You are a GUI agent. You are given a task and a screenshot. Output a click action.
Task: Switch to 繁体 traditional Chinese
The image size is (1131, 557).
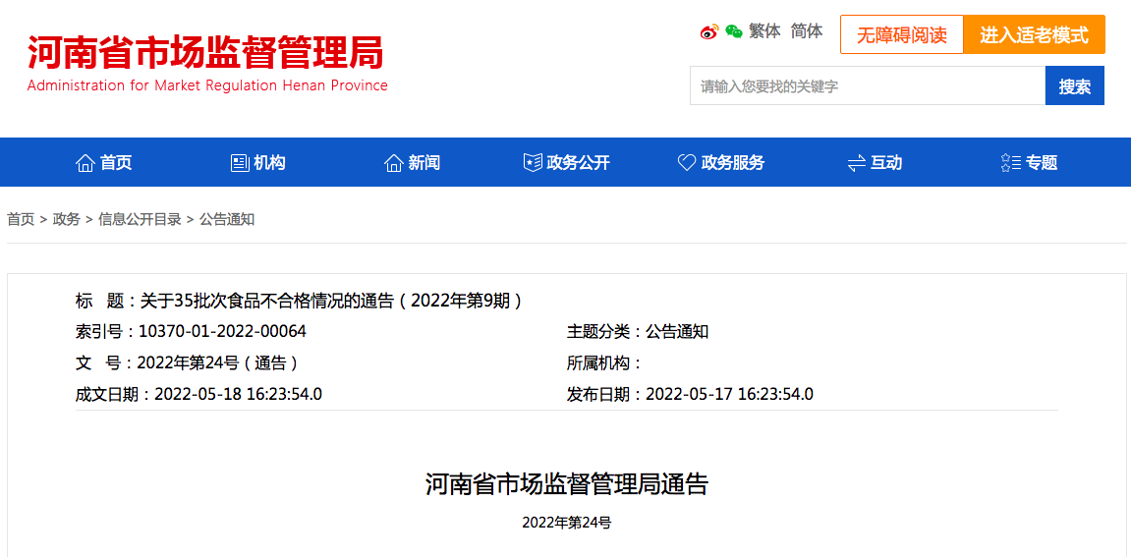pyautogui.click(x=764, y=31)
